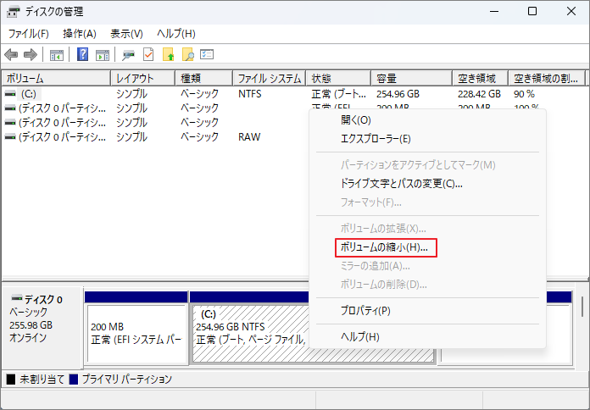Click the Disk Management title bar app icon

14,12
